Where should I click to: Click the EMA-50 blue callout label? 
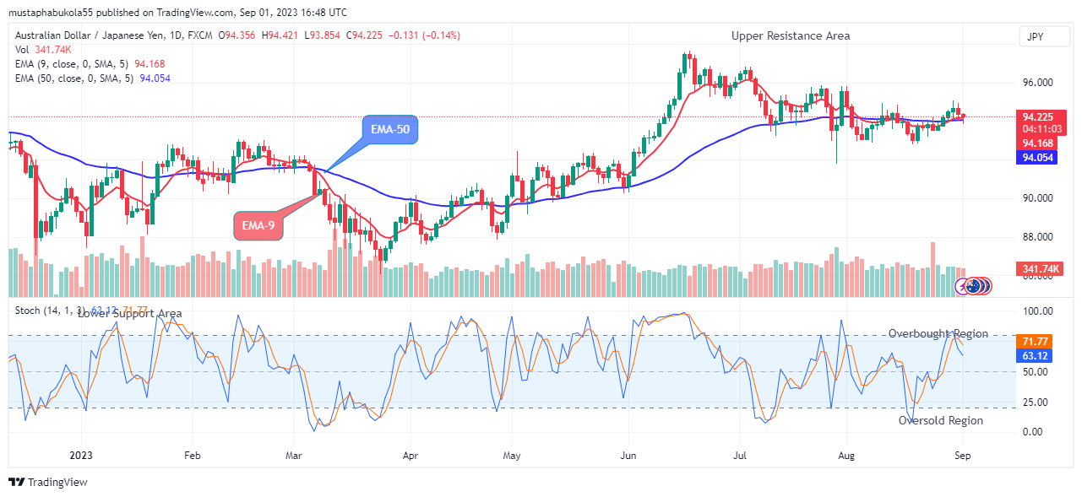[390, 130]
